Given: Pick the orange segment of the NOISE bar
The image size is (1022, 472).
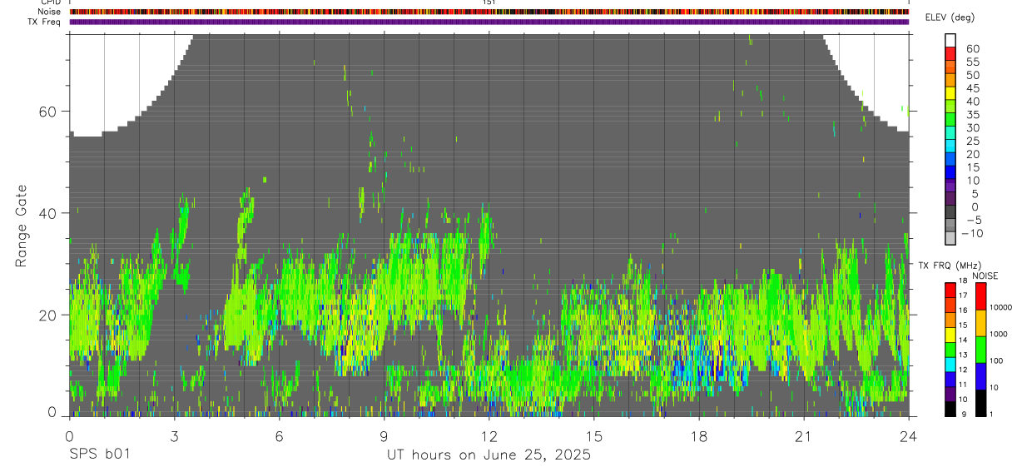Looking at the screenshot, I should [980, 323].
